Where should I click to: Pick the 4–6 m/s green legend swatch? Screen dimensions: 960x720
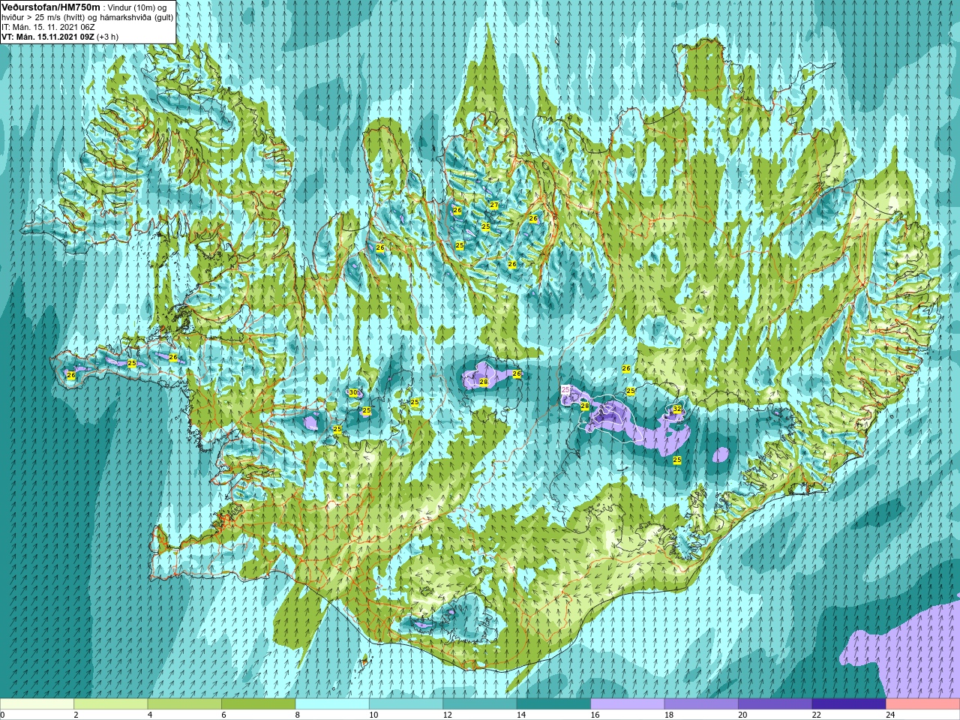pos(184,704)
